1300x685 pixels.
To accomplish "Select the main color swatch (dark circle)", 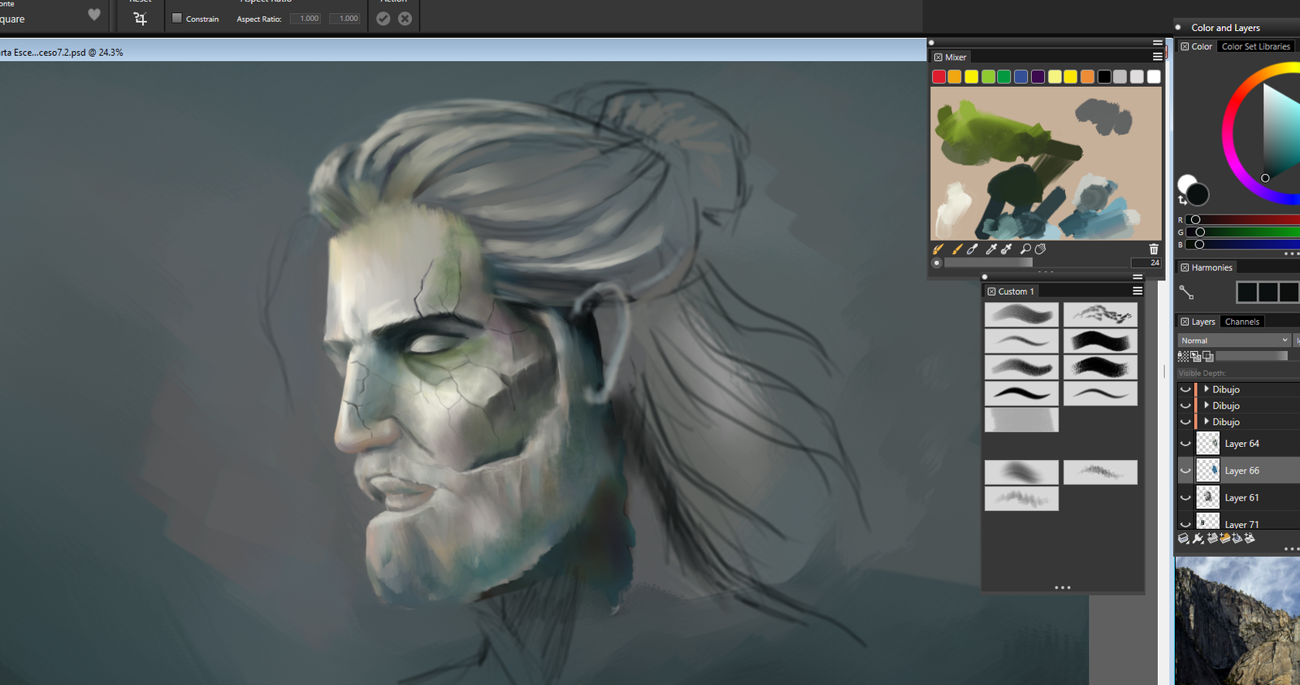I will 1198,194.
